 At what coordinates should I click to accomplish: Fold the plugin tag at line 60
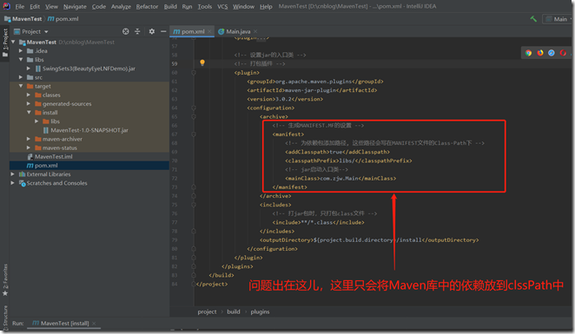[x=194, y=73]
